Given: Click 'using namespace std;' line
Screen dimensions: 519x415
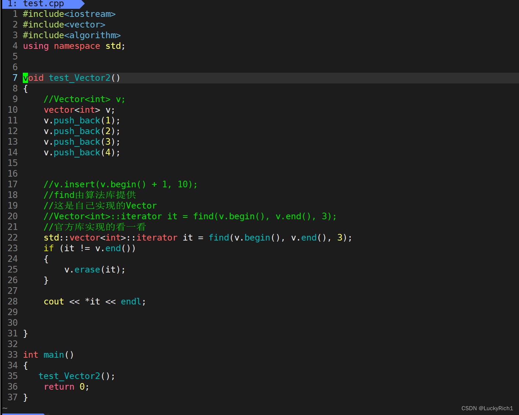Looking at the screenshot, I should [74, 46].
